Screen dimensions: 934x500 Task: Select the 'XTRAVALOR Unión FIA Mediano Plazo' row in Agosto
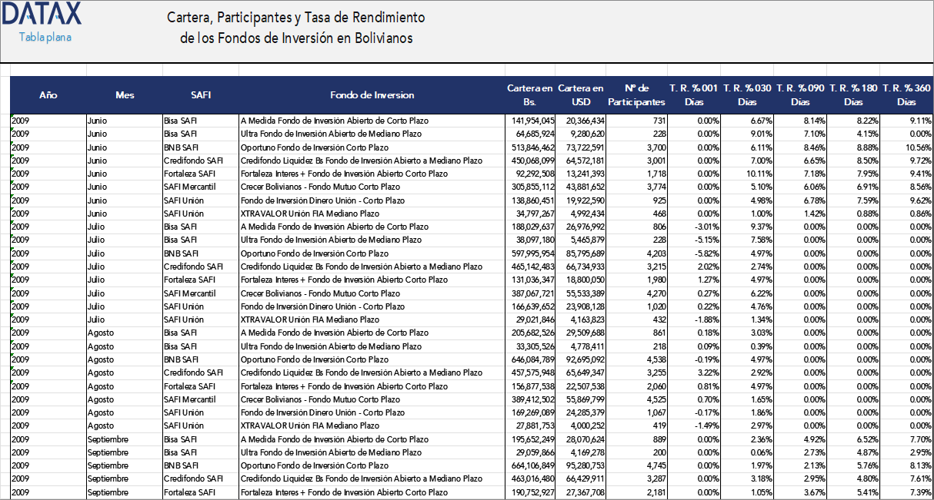pyautogui.click(x=308, y=425)
